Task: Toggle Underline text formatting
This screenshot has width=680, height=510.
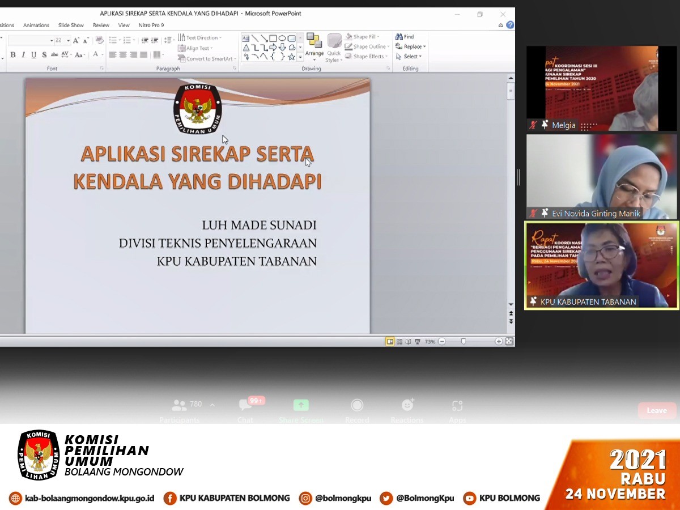Action: click(x=34, y=55)
